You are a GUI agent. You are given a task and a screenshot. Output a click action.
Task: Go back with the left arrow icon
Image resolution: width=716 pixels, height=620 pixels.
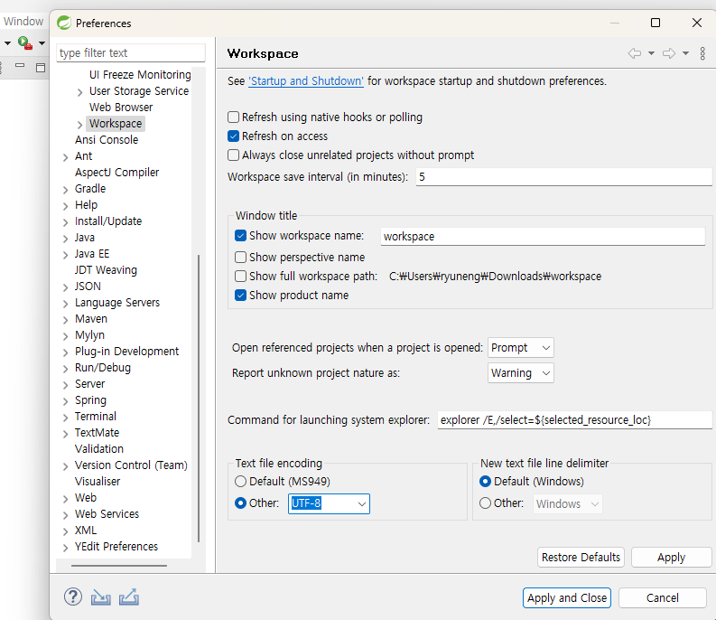[634, 53]
